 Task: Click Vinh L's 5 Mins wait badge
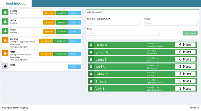(185, 88)
